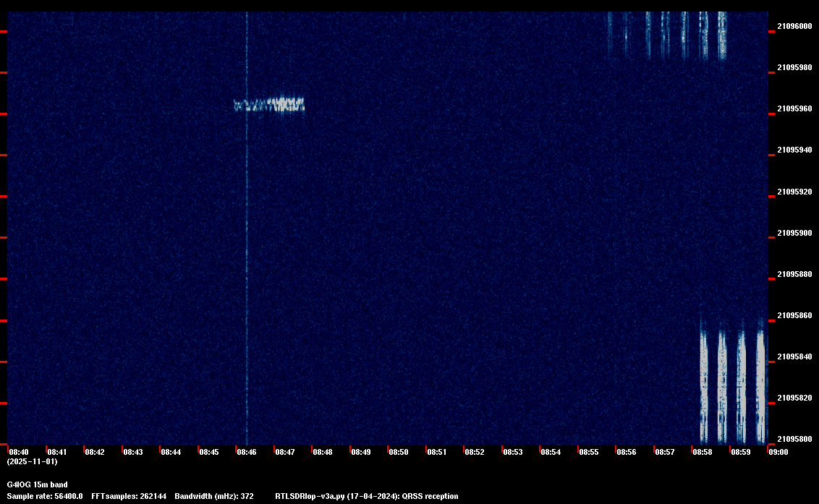Click the 21095800 frequency label
Image resolution: width=819 pixels, height=504 pixels.
[794, 439]
